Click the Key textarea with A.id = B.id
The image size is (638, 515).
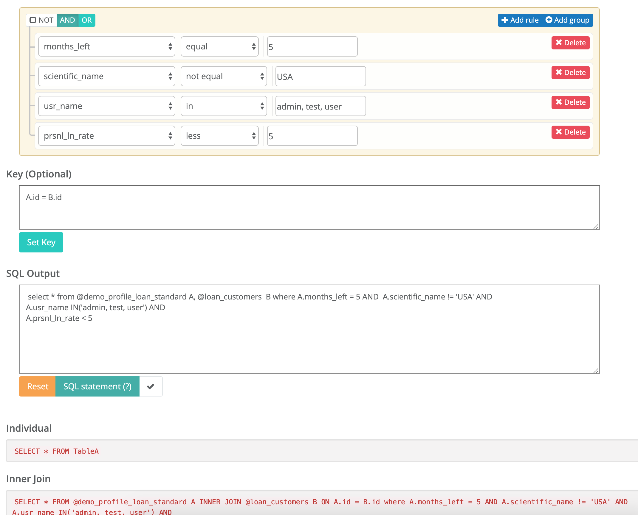(309, 207)
